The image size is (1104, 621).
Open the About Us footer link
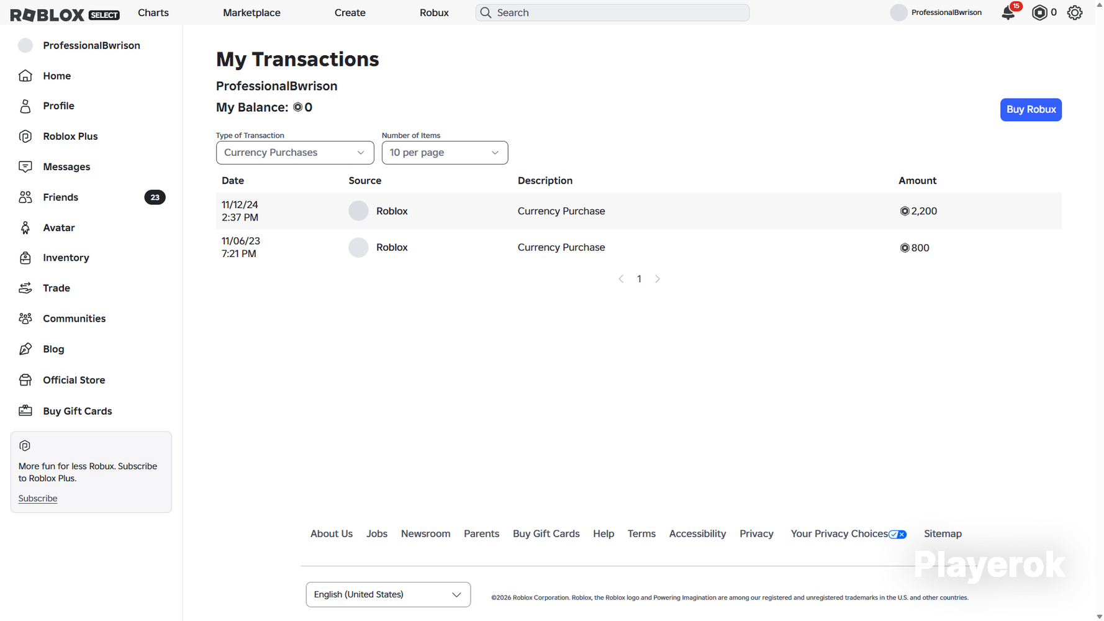(332, 534)
